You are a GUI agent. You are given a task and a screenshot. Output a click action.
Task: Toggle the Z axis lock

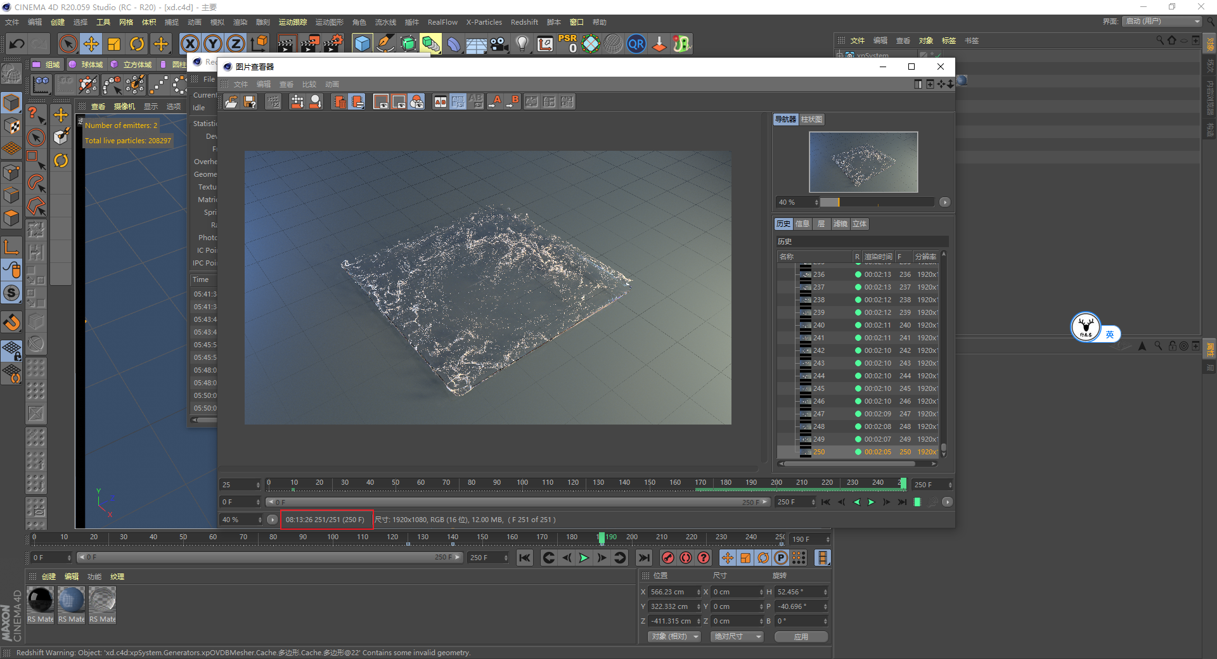pyautogui.click(x=235, y=44)
